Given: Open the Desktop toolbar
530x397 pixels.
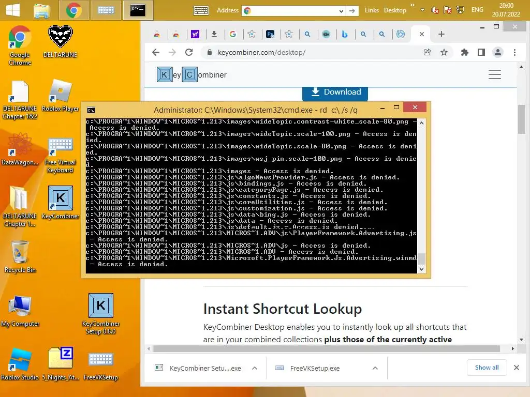Looking at the screenshot, I should [x=395, y=10].
